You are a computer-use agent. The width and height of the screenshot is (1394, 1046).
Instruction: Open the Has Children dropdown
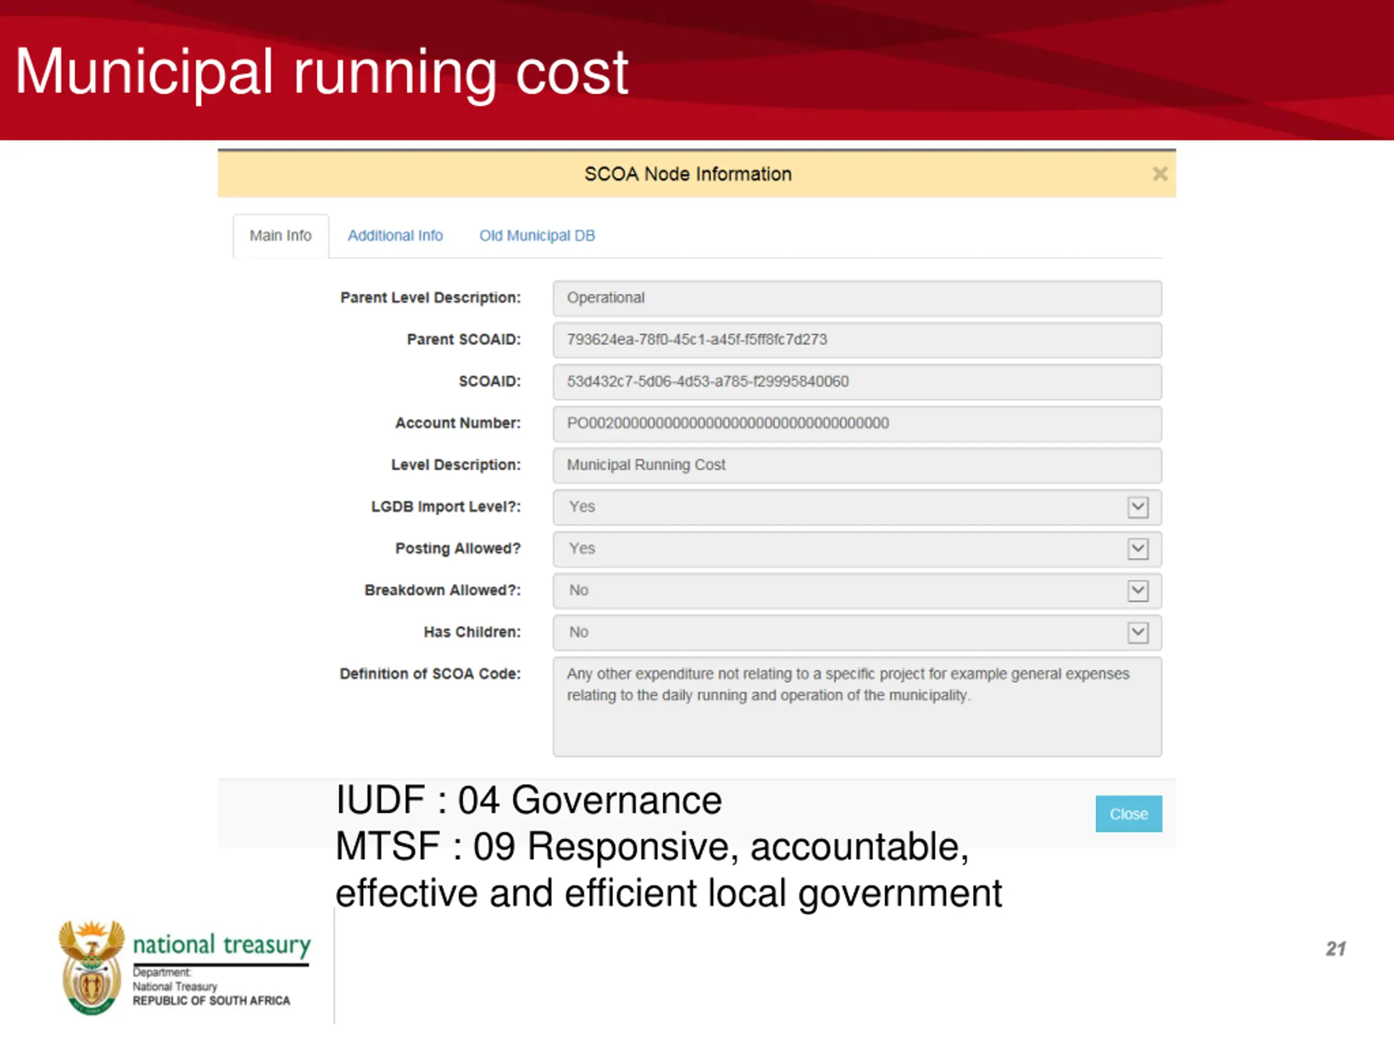[857, 633]
